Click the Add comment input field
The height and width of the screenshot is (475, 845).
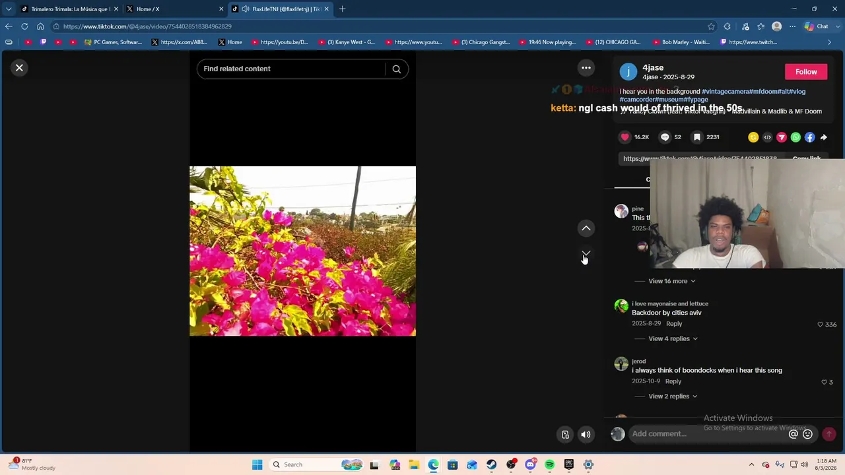click(x=708, y=433)
